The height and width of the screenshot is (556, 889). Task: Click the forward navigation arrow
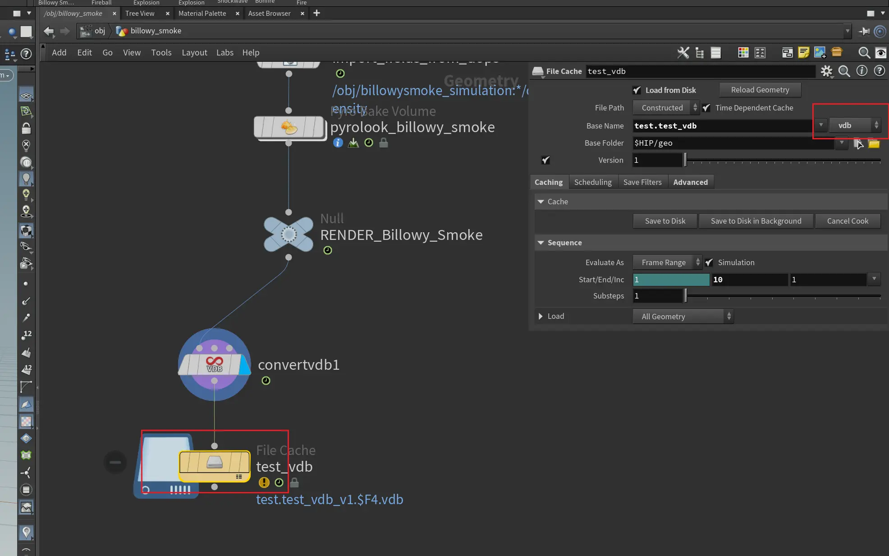65,31
